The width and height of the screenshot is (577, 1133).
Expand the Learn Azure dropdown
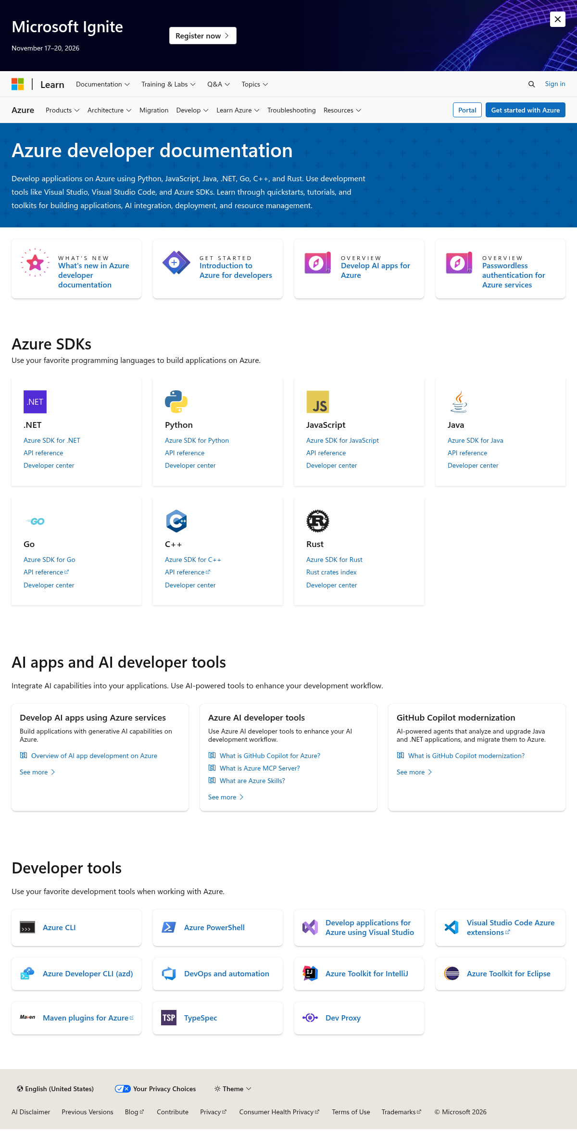coord(238,110)
